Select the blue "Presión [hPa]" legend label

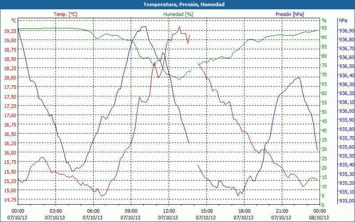290,14
